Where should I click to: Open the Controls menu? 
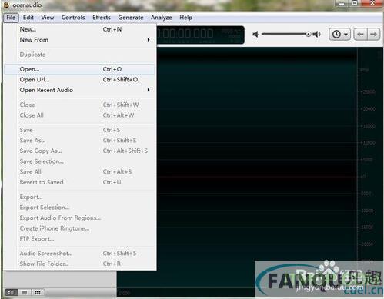point(73,18)
